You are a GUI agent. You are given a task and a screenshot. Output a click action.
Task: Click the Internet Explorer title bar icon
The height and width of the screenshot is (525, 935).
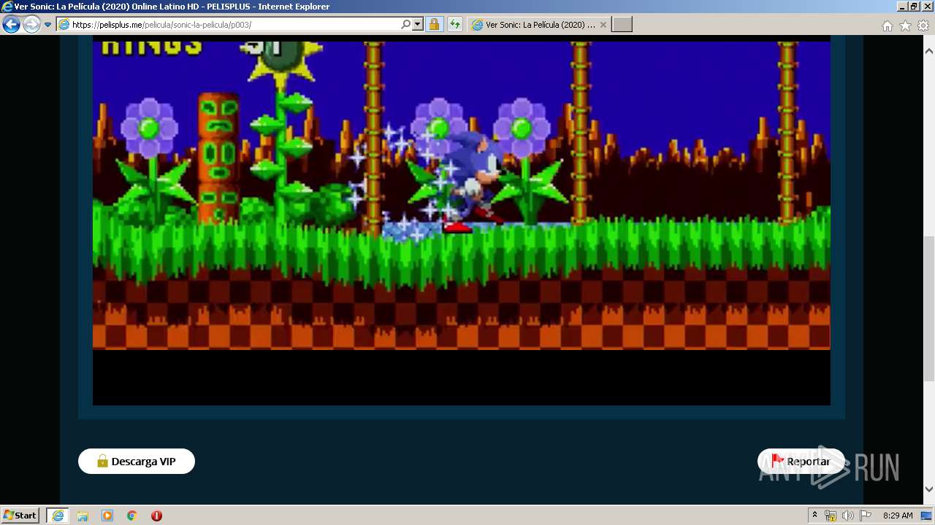pos(7,7)
